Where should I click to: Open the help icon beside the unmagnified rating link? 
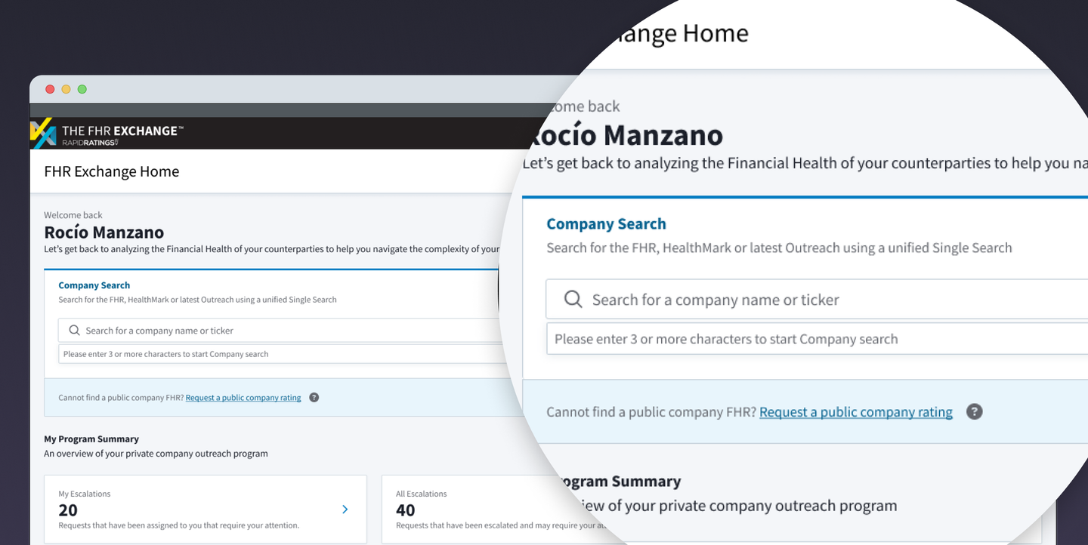(x=314, y=397)
